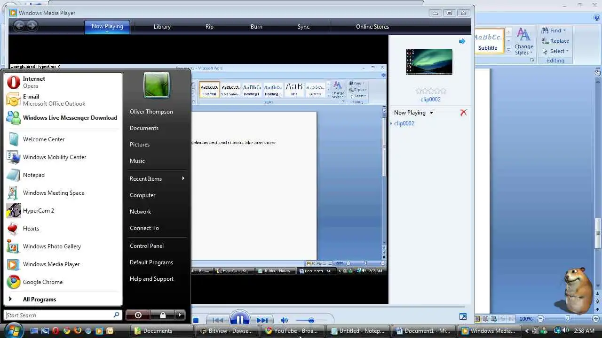The width and height of the screenshot is (602, 338).
Task: Open All Programs list
Action: (63, 300)
